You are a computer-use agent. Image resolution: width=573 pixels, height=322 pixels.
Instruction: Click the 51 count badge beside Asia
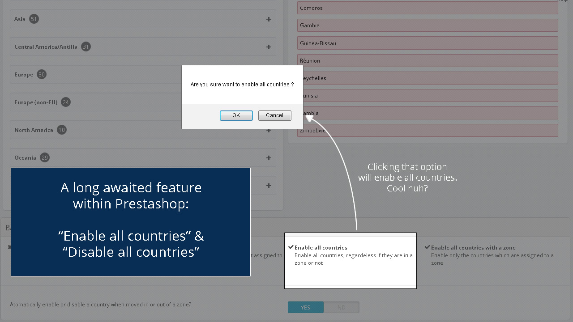click(x=34, y=19)
